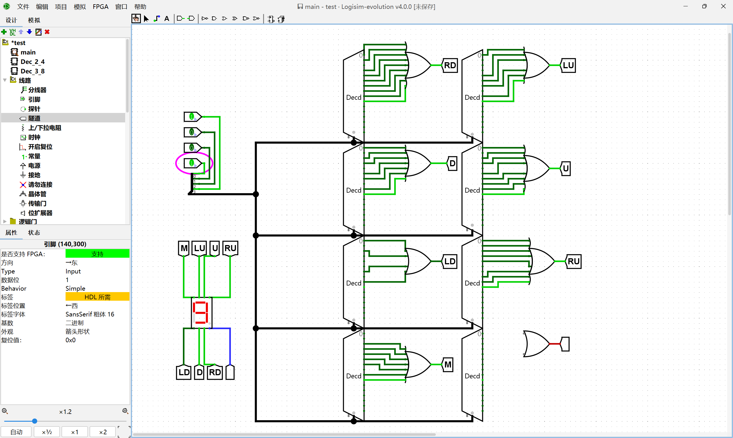733x438 pixels.
Task: Select Dec_3_8 circuit in project tree
Action: tap(32, 71)
